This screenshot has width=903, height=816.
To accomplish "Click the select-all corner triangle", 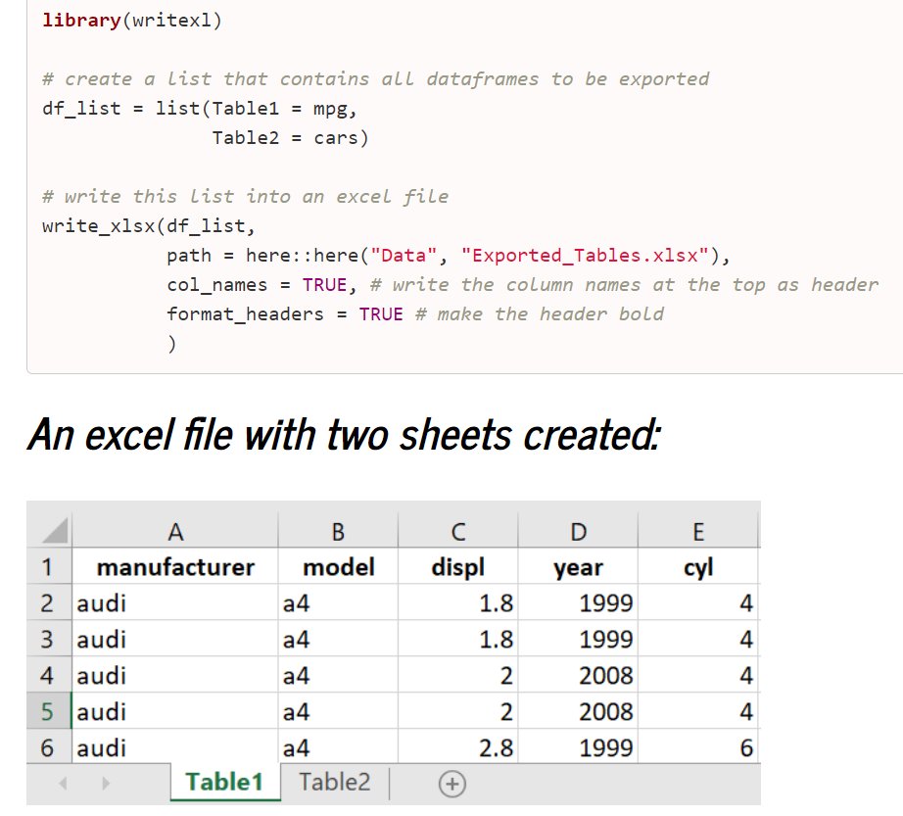I will click(55, 530).
